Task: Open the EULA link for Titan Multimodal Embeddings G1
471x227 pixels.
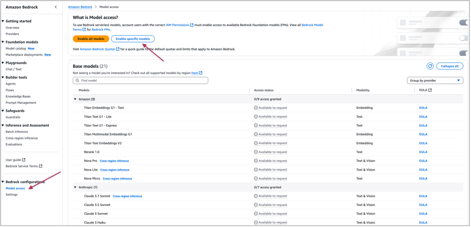Action: click(423, 134)
